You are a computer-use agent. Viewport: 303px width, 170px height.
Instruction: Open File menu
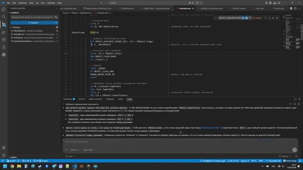[8, 3]
